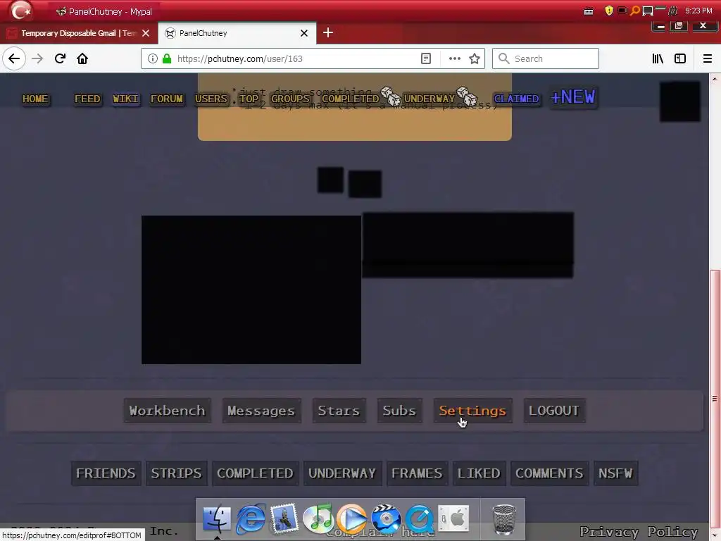Show the COMMENTS profile tab

(549, 473)
